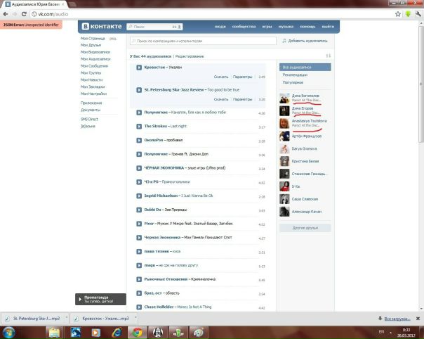The width and height of the screenshot is (424, 339).
Task: Toggle shuffle icon above the audio list
Action: 328,56
